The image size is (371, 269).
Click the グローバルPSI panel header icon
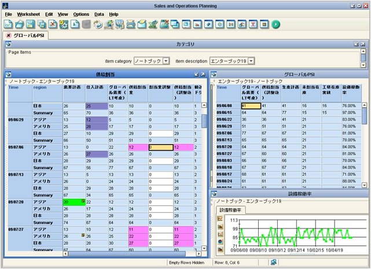coord(214,74)
